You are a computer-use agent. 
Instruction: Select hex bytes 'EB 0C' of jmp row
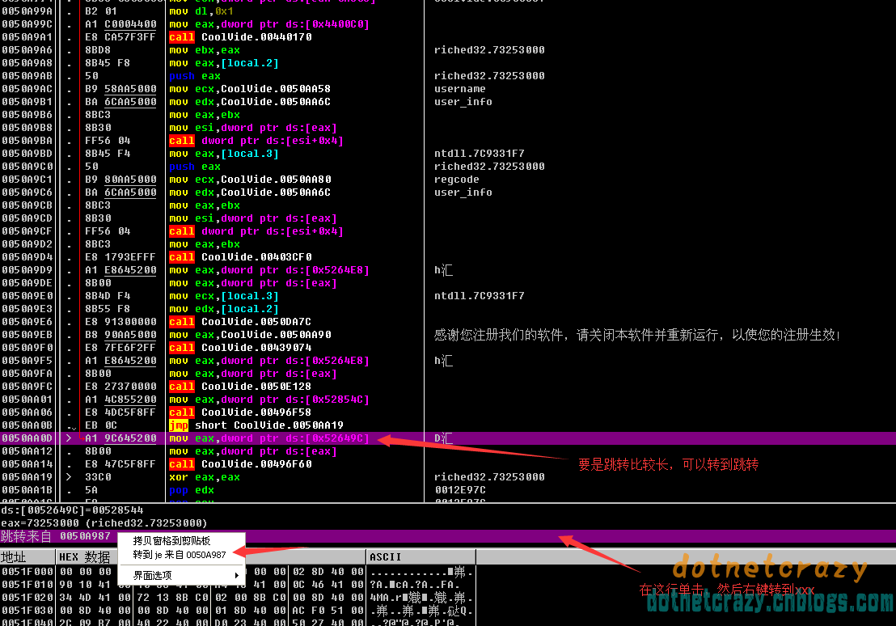click(x=101, y=425)
